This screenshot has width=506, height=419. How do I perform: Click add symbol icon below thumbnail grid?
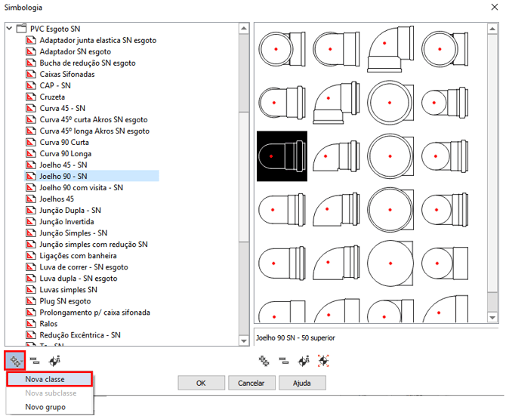coord(264,361)
